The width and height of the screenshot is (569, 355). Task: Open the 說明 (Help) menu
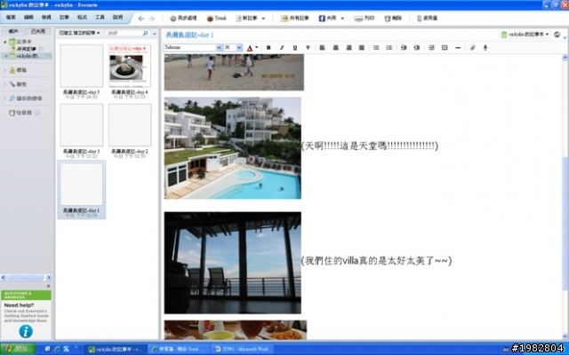[117, 18]
